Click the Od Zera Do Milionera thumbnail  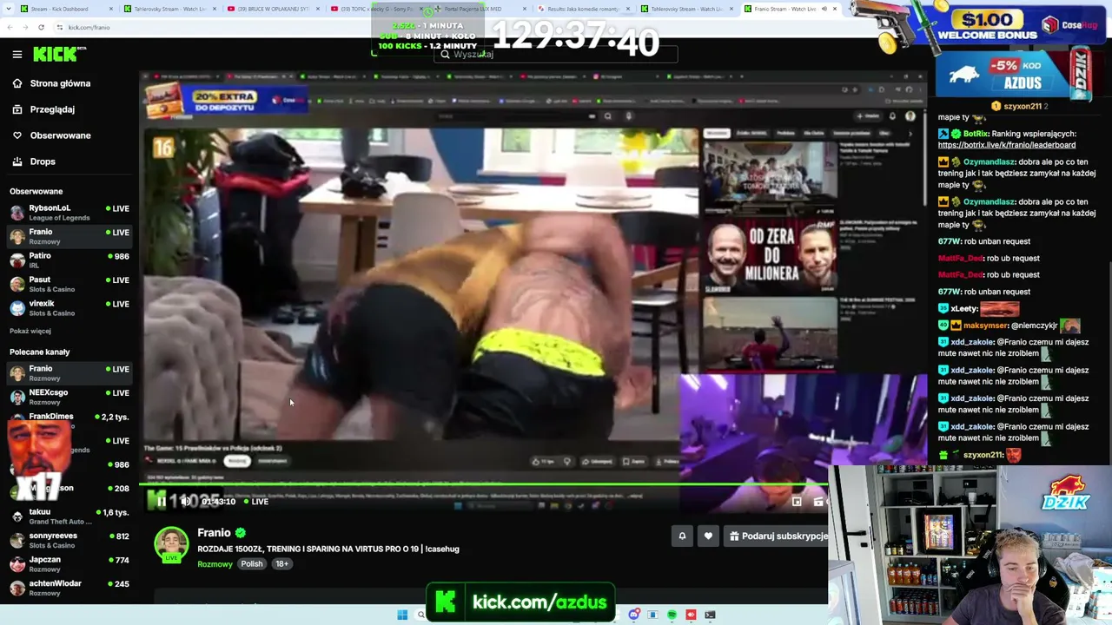pyautogui.click(x=770, y=256)
